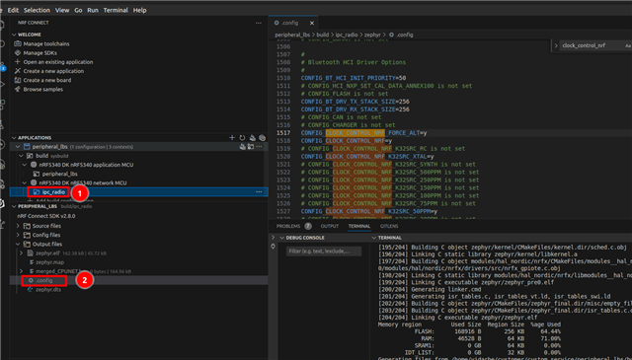The height and width of the screenshot is (360, 632).
Task: Open zephyr.map in Output files
Action: (x=49, y=262)
